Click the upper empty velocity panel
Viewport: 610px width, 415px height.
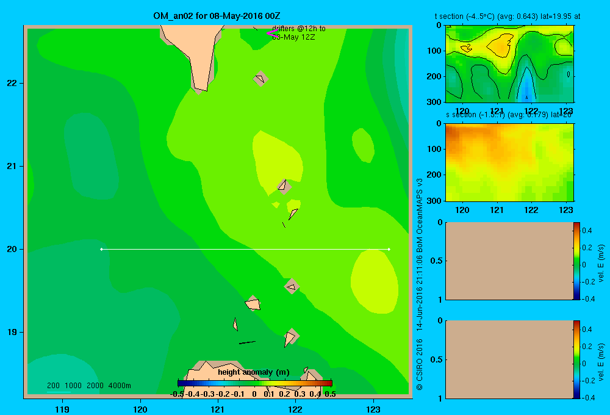509,261
